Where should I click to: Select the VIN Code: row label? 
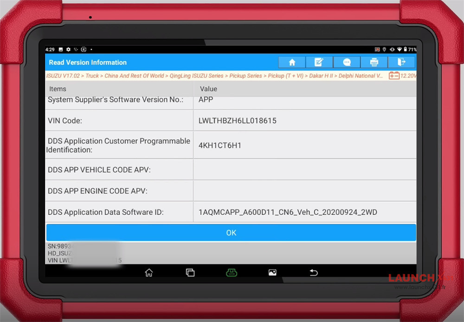[x=65, y=121]
